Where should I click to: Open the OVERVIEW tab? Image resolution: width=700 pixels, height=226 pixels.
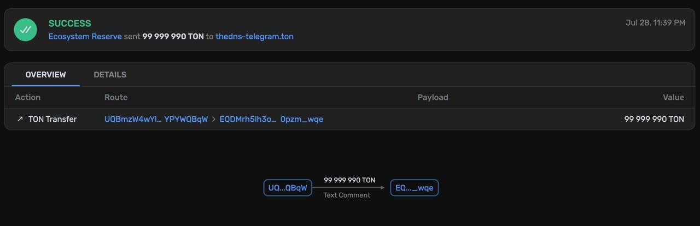(x=45, y=75)
